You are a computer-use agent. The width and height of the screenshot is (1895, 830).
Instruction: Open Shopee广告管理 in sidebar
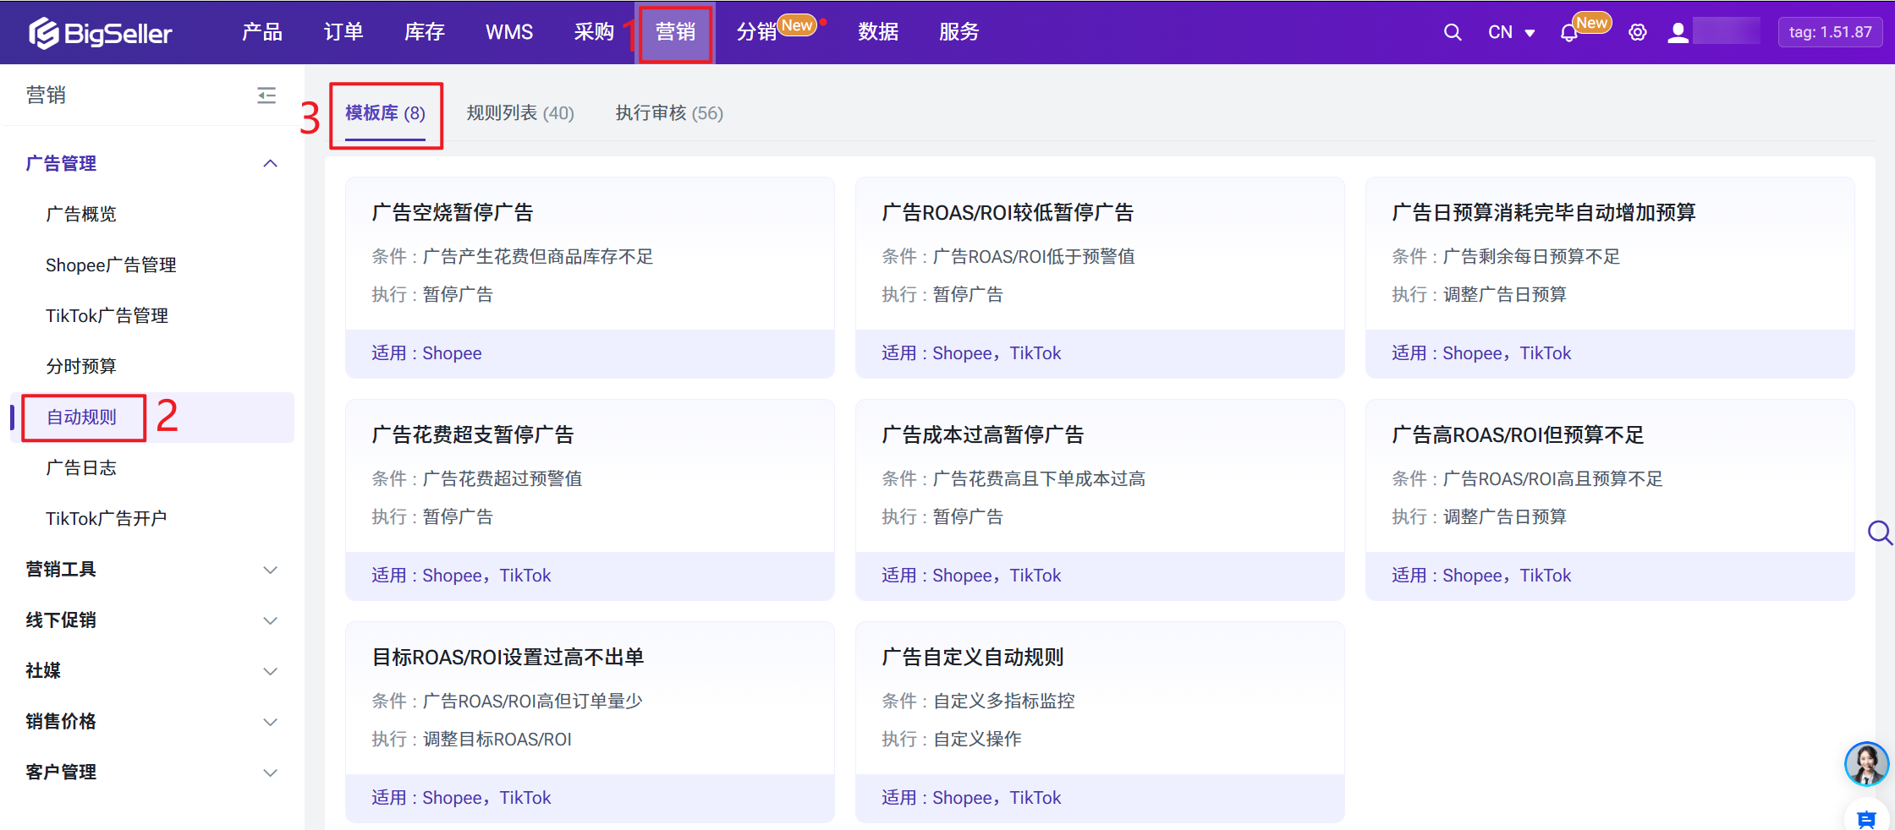[x=111, y=265]
